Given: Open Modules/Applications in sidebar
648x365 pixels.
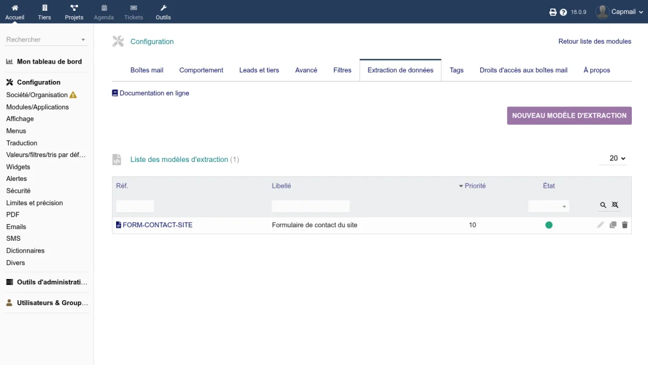Looking at the screenshot, I should 38,107.
